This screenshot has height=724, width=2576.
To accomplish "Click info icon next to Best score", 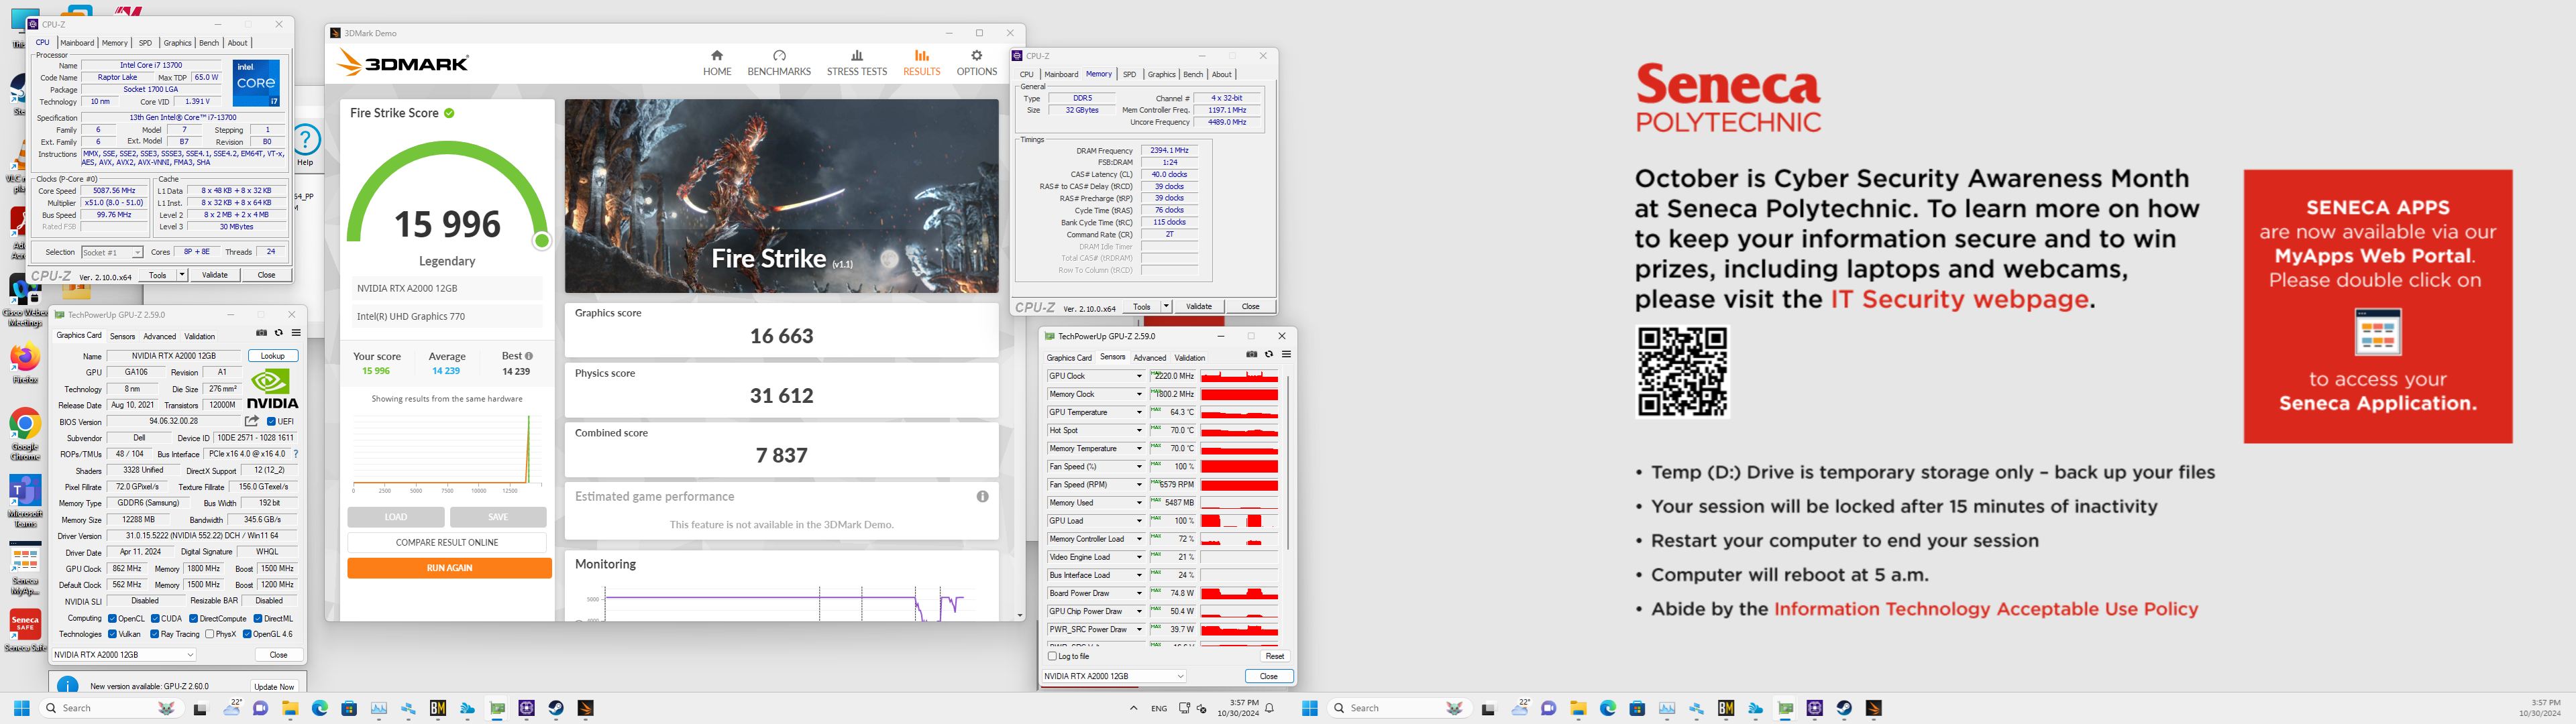I will 529,356.
